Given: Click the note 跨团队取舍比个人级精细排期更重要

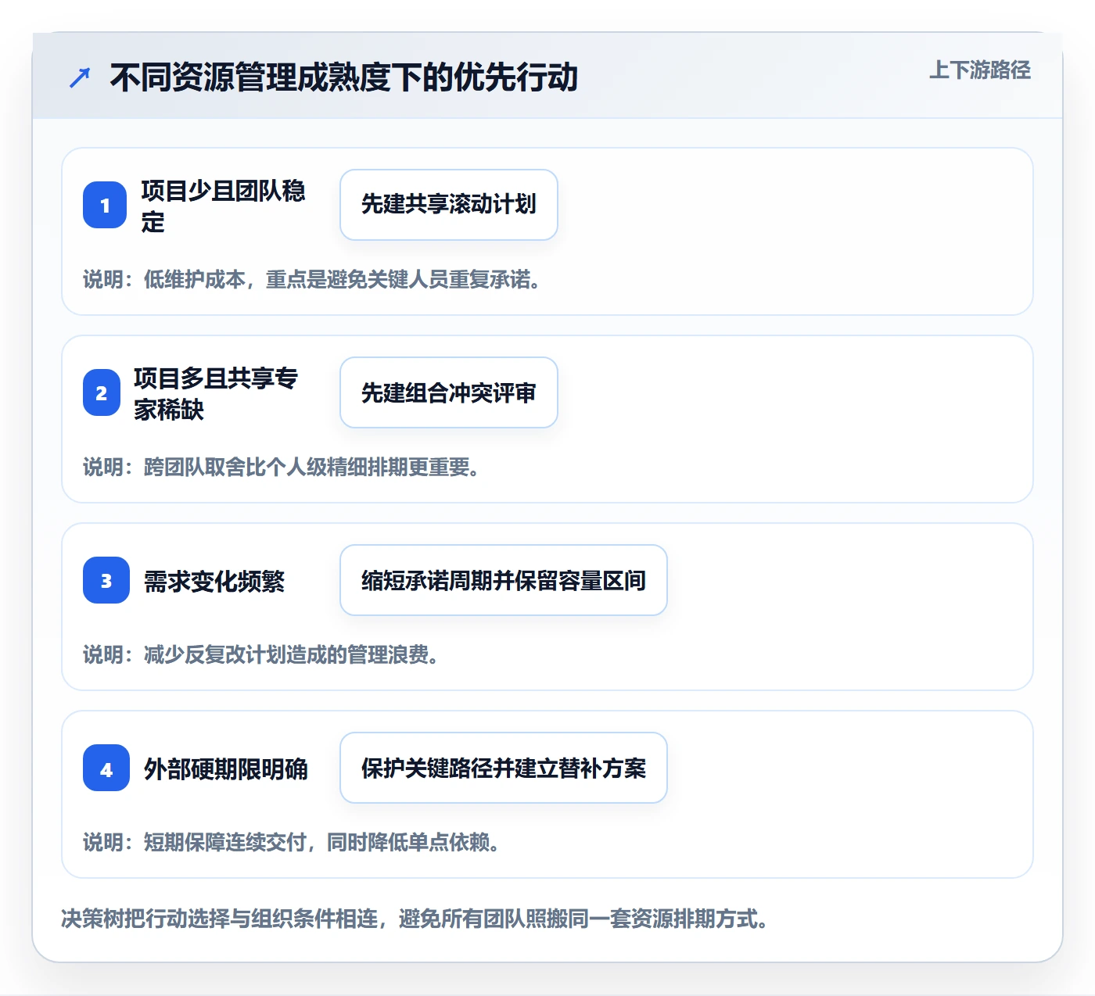Looking at the screenshot, I should [x=282, y=467].
